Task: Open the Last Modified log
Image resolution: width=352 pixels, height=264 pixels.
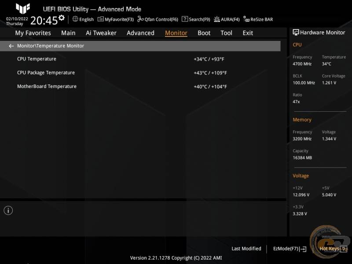Action: tap(246, 249)
